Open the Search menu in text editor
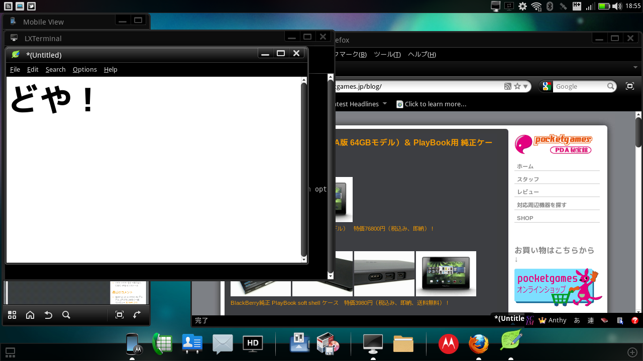 [55, 70]
